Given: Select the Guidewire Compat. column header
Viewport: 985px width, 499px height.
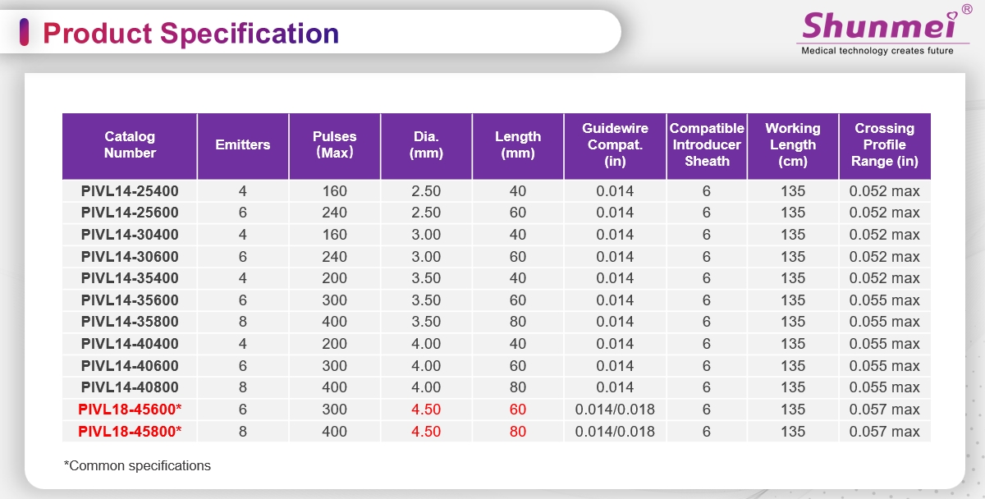Looking at the screenshot, I should click(615, 145).
